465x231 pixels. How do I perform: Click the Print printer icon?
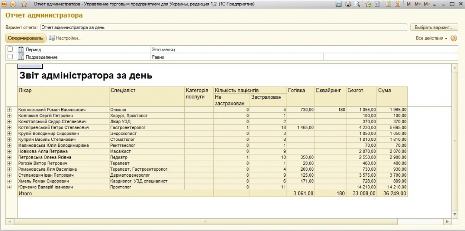348,4
